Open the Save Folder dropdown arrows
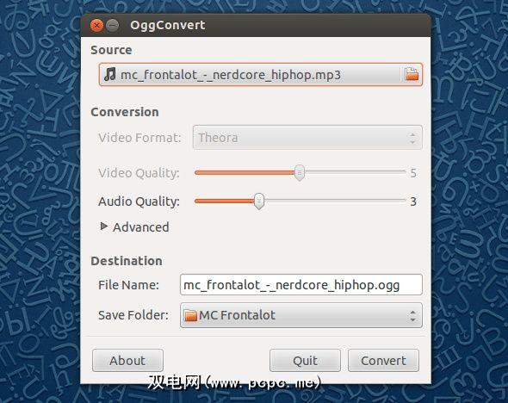The height and width of the screenshot is (403, 508). tap(412, 315)
